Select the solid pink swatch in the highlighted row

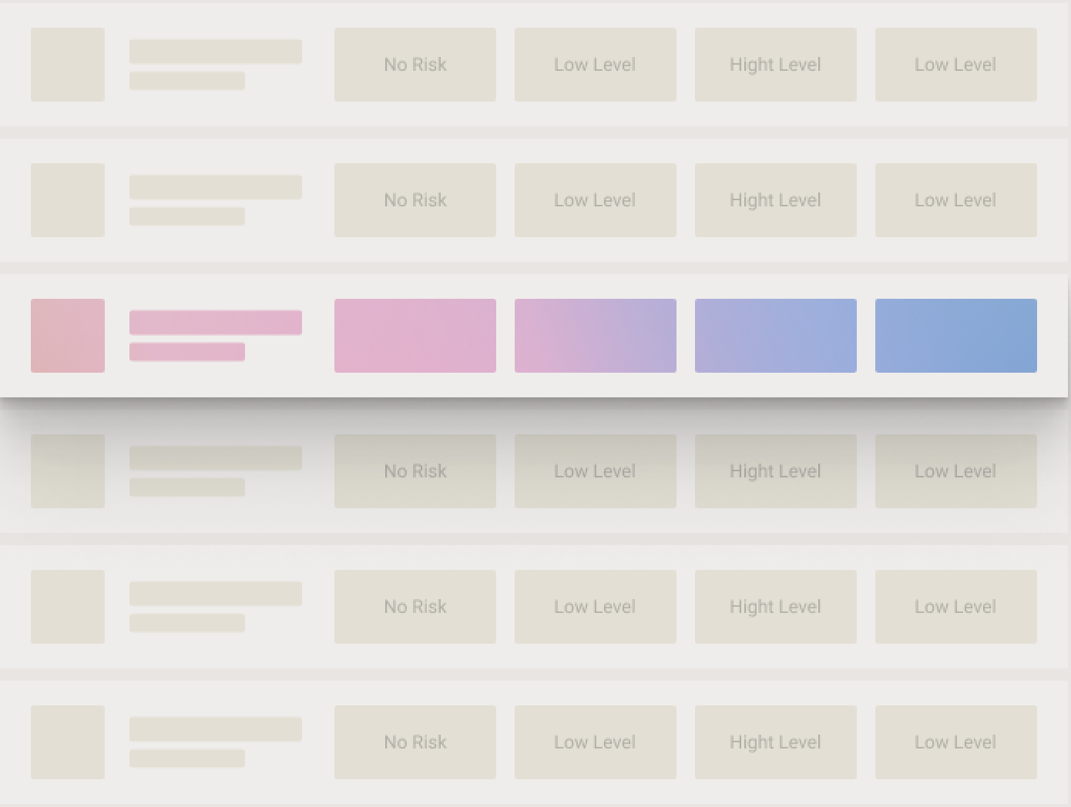[x=415, y=336]
